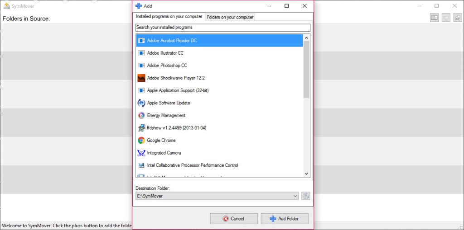
Task: Click the Cancel button
Action: (234, 219)
